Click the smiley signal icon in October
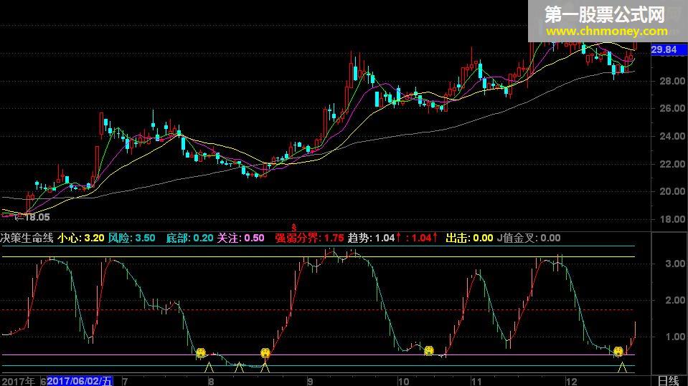Screen dimensions: 688x386 [429, 350]
